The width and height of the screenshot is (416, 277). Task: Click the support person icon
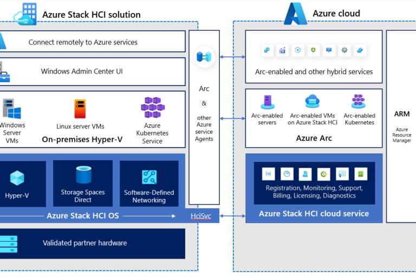pos(306,174)
